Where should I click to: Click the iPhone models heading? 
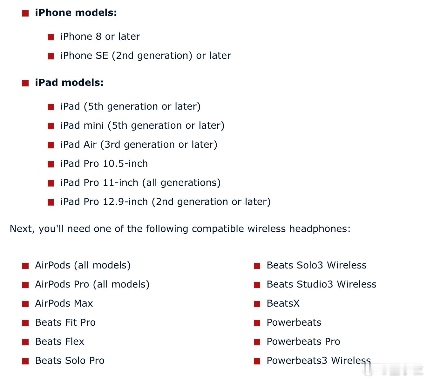[76, 13]
